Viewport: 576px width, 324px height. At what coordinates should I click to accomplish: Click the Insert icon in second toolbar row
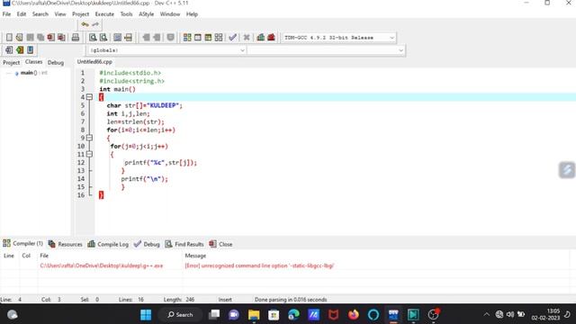9,50
